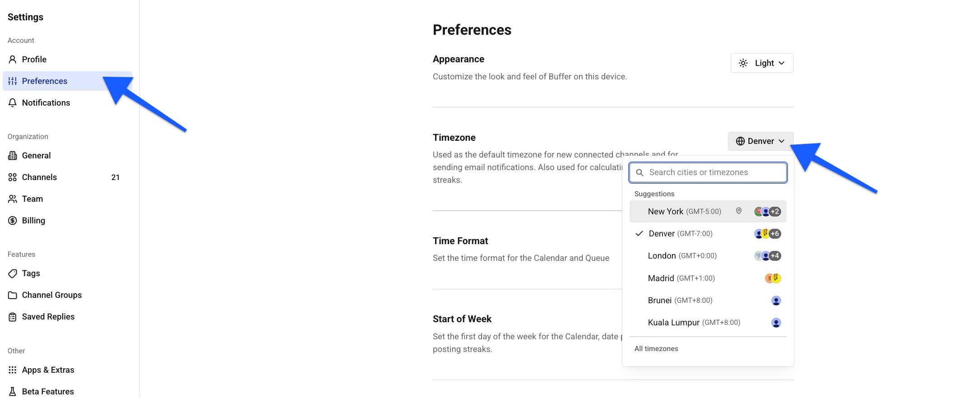Click the Channel Groups folder icon
The image size is (964, 398).
coord(12,295)
